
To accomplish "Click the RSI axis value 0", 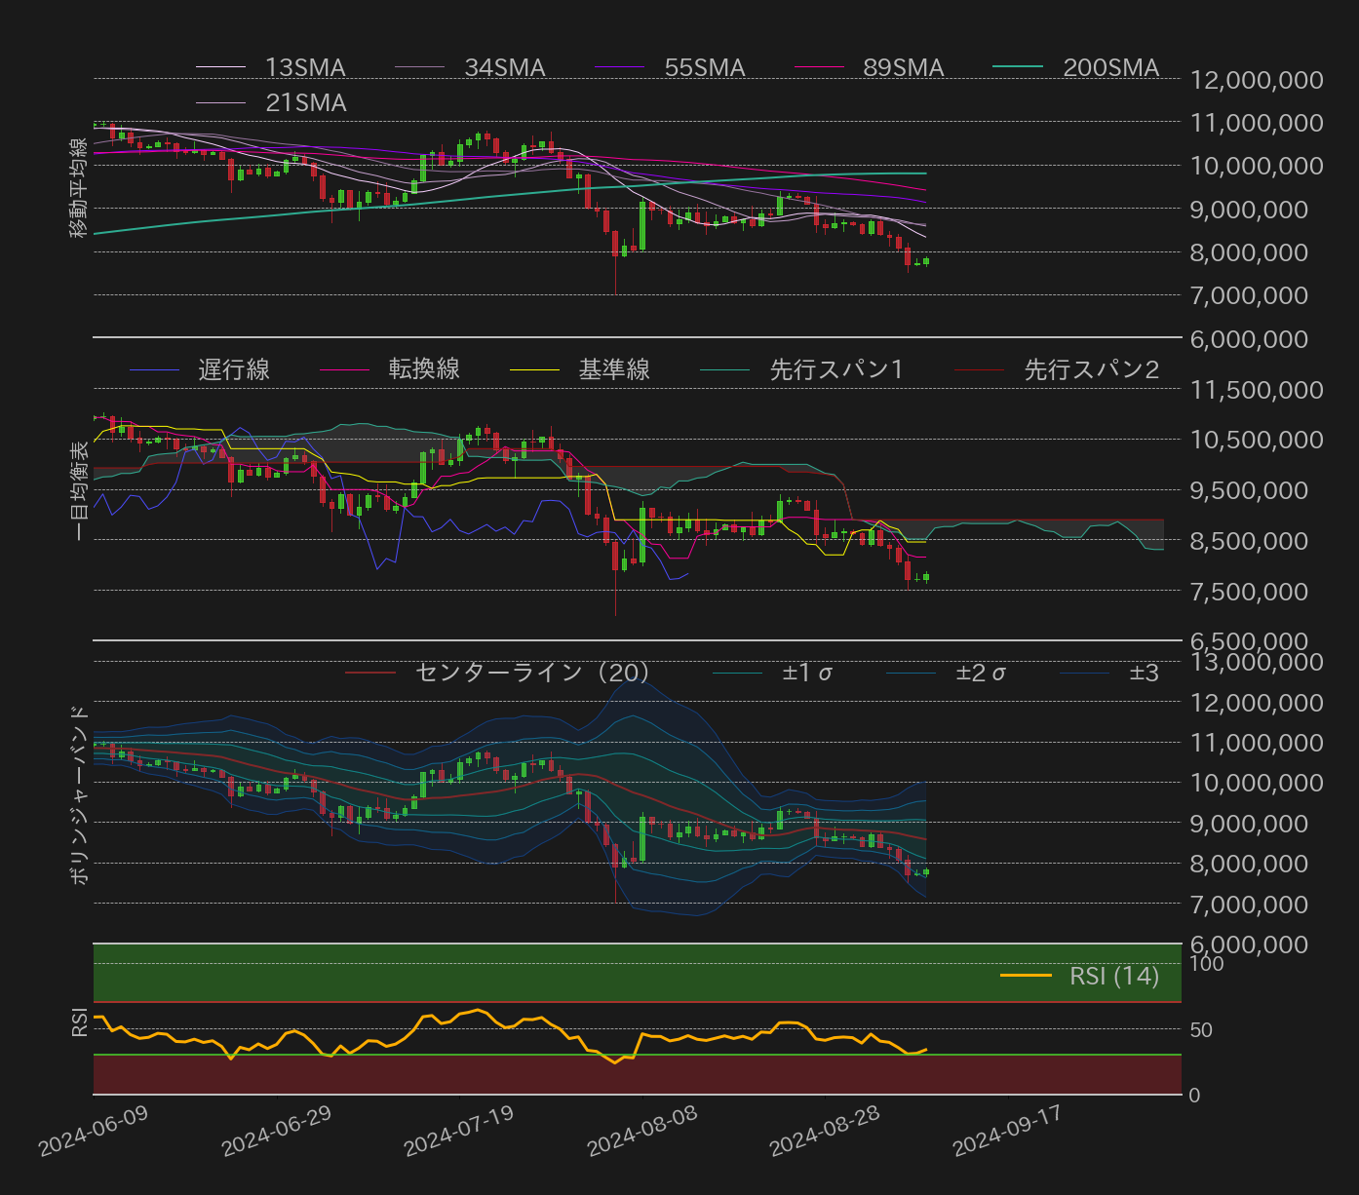I will [x=1195, y=1096].
